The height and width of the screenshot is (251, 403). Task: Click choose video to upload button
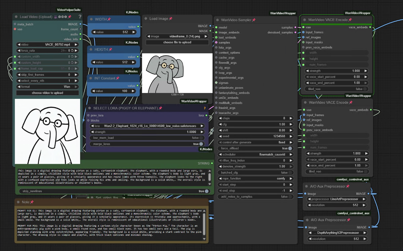pos(48,93)
